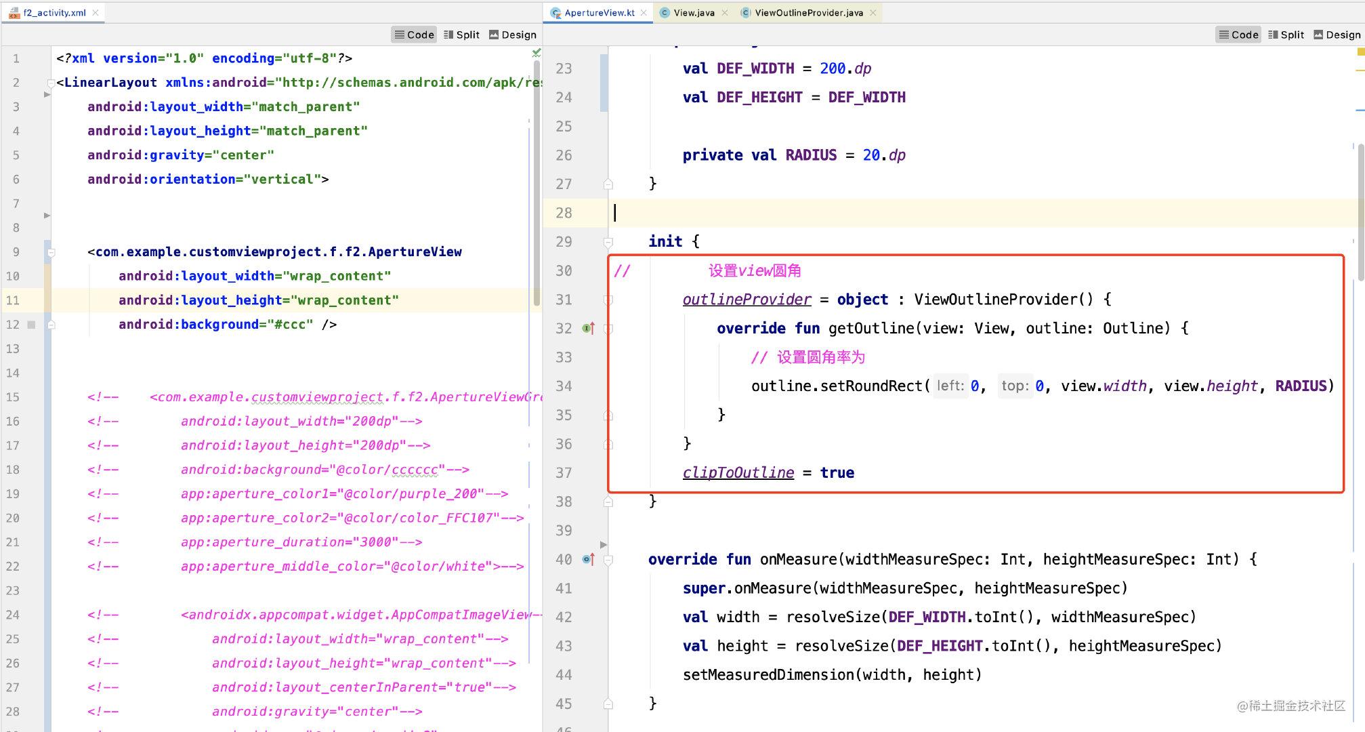1365x732 pixels.
Task: Enable Code view mode in f2_activity.xml editor
Action: 414,35
